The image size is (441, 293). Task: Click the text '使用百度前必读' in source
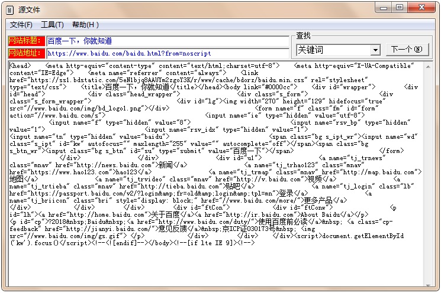(283, 222)
